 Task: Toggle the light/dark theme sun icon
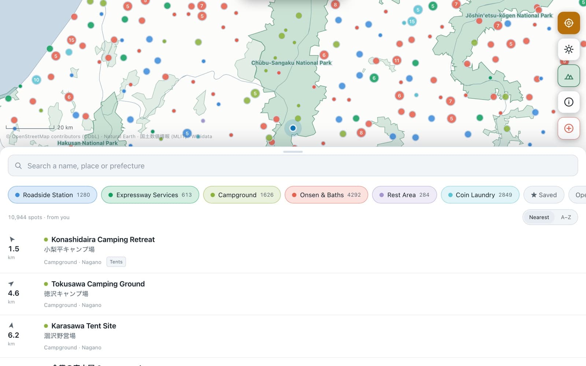tap(568, 49)
